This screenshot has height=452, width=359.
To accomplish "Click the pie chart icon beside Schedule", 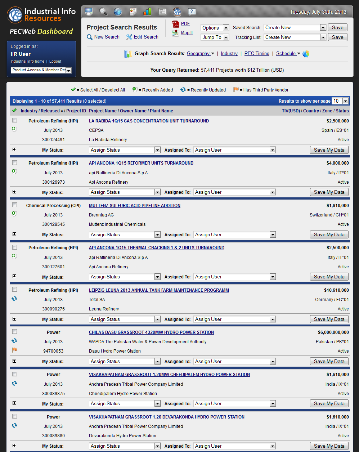I will coord(306,54).
